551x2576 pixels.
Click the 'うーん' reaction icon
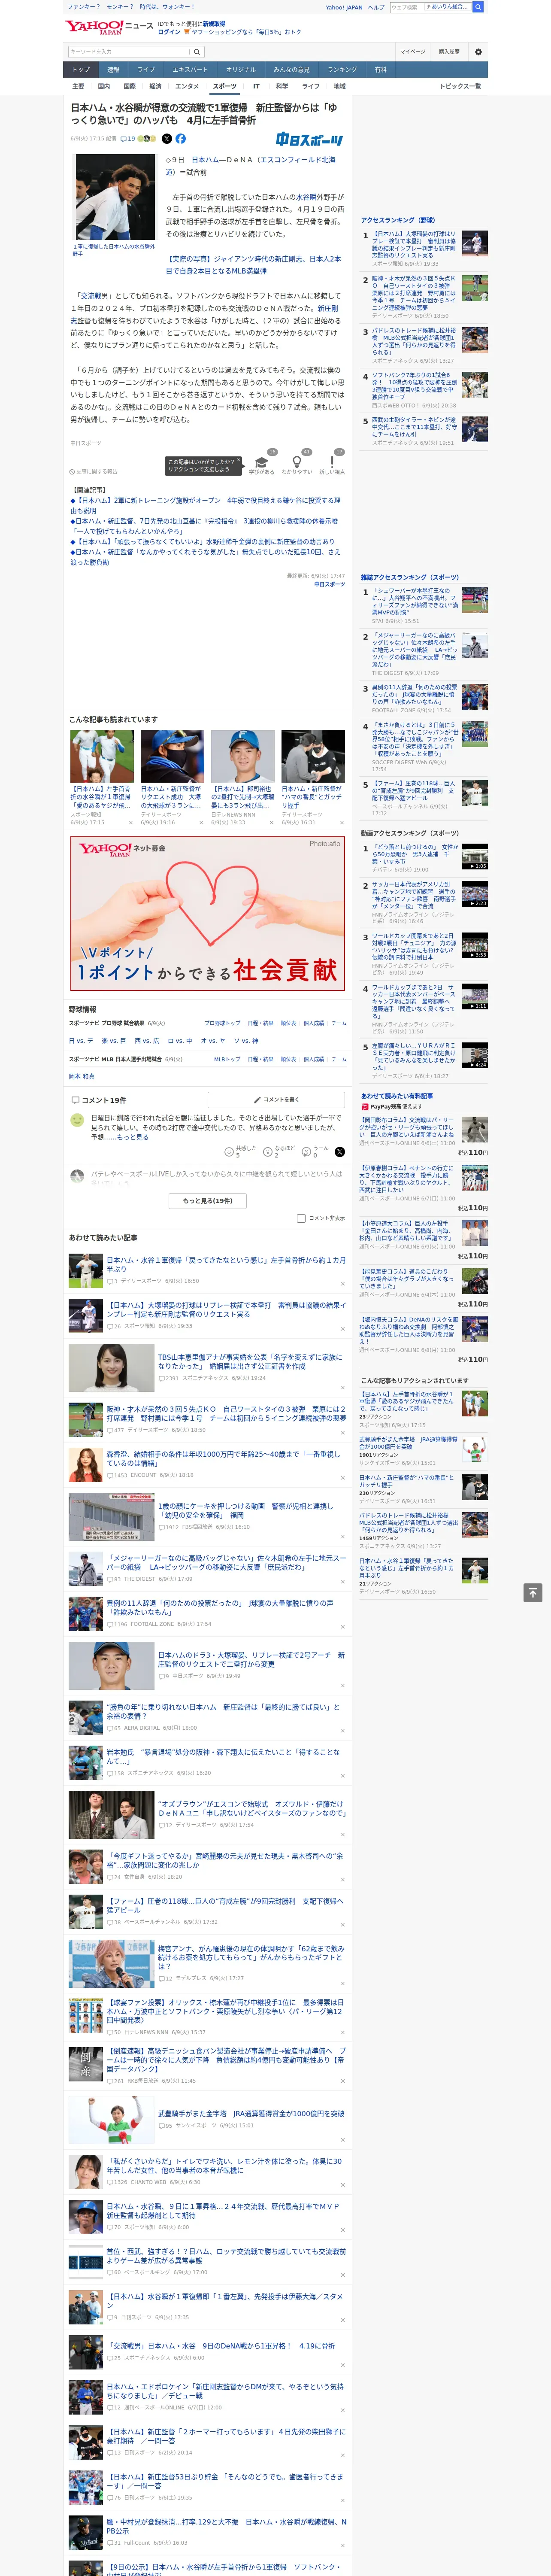(x=307, y=1152)
